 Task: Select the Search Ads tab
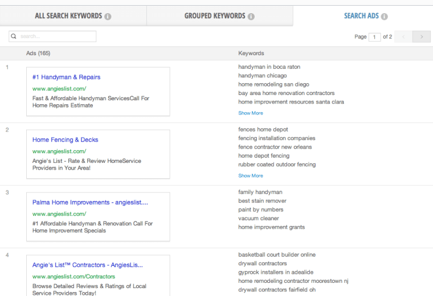click(x=363, y=16)
